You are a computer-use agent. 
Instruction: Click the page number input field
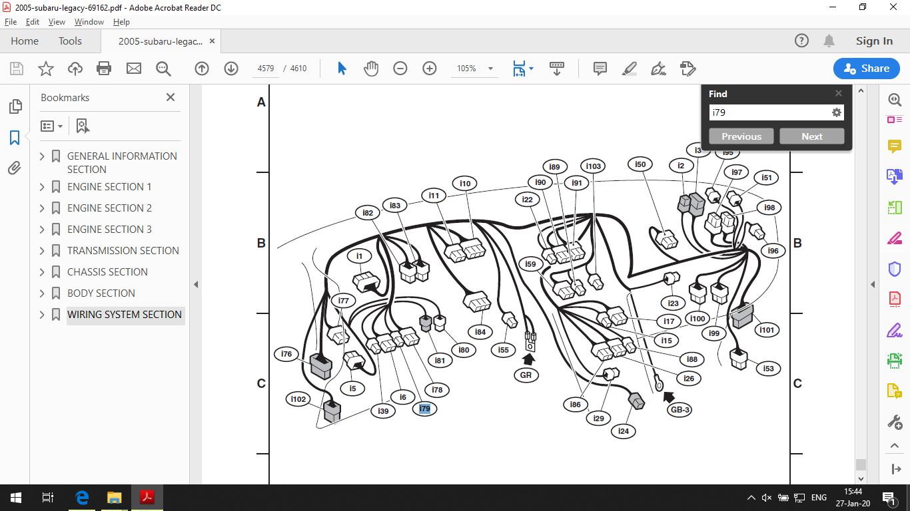[x=266, y=69]
